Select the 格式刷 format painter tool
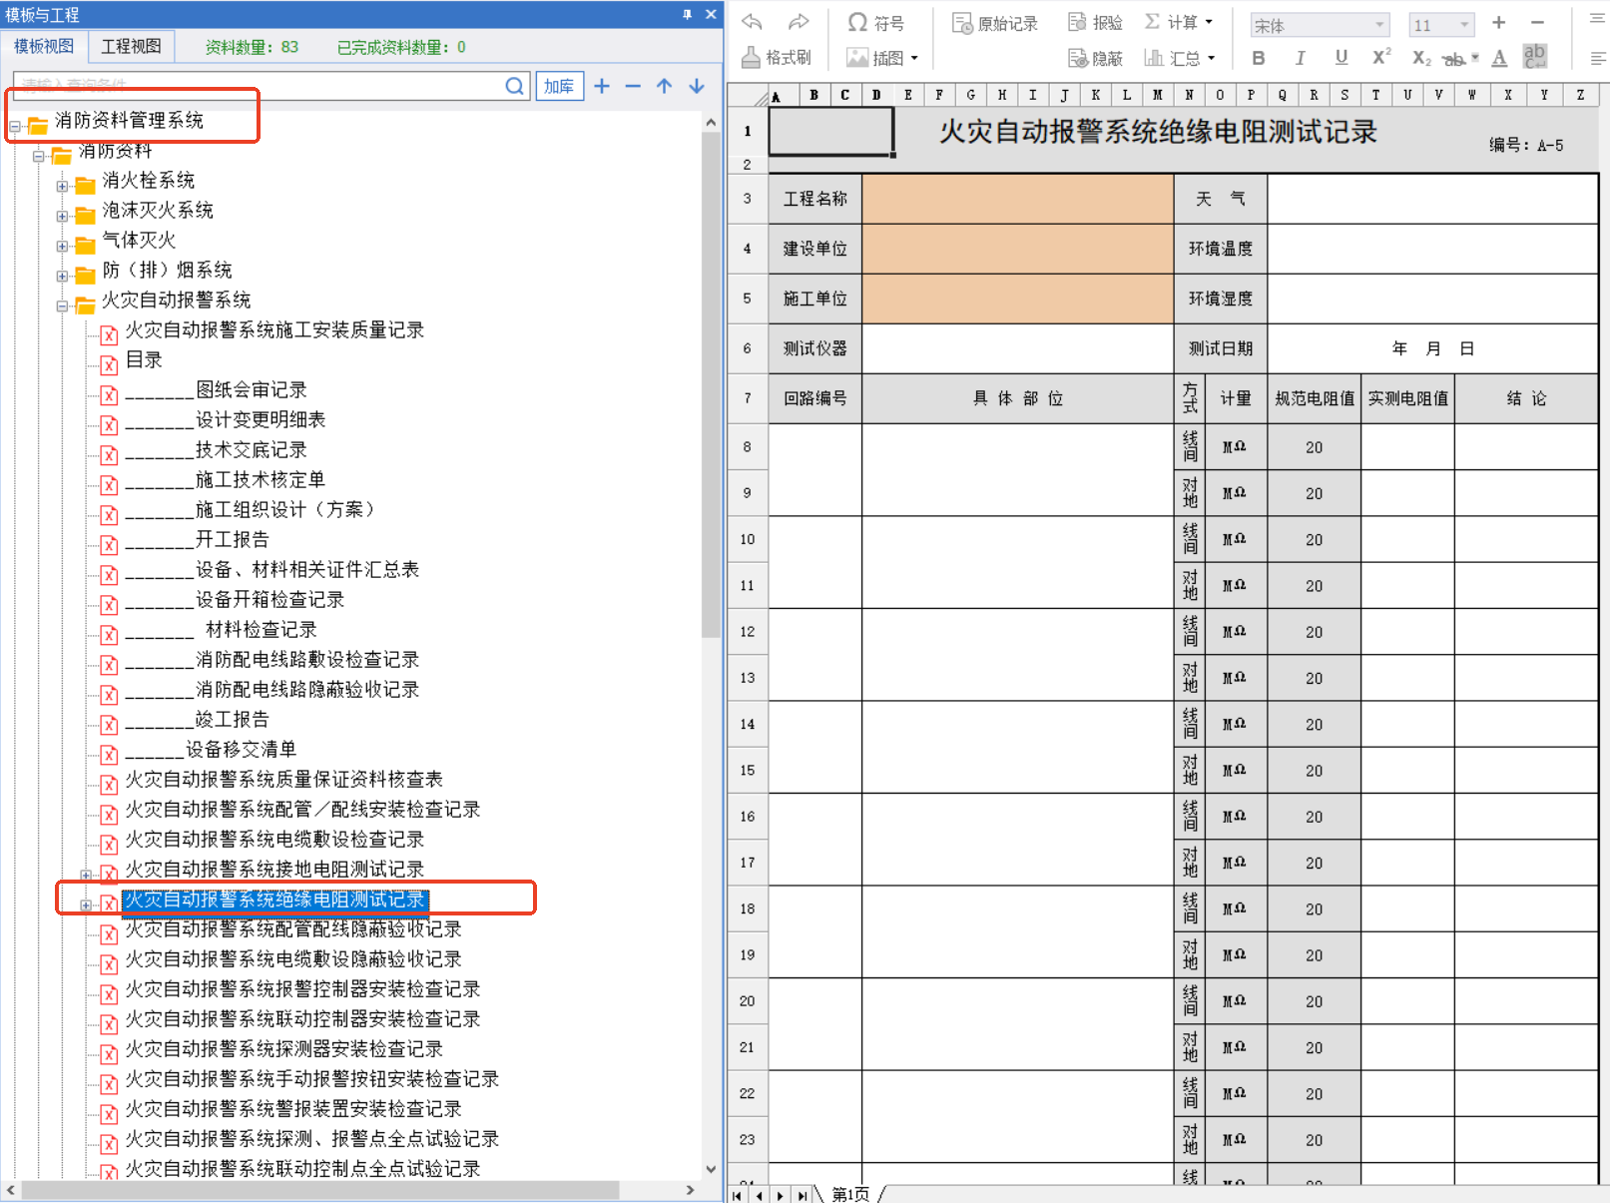Screen dimensions: 1610x1203 (776, 58)
